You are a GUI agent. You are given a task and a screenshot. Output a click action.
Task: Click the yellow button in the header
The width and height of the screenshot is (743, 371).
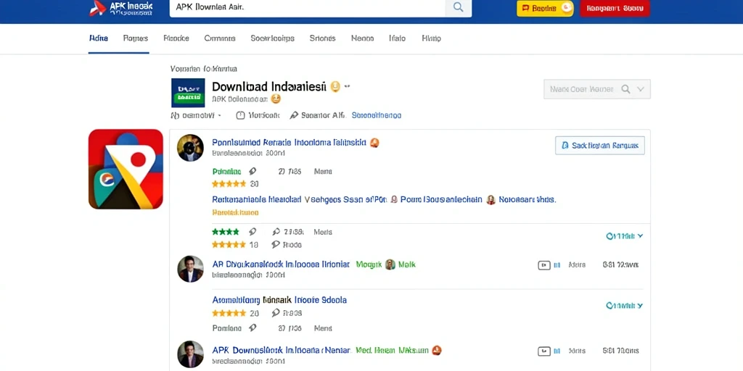click(x=545, y=8)
